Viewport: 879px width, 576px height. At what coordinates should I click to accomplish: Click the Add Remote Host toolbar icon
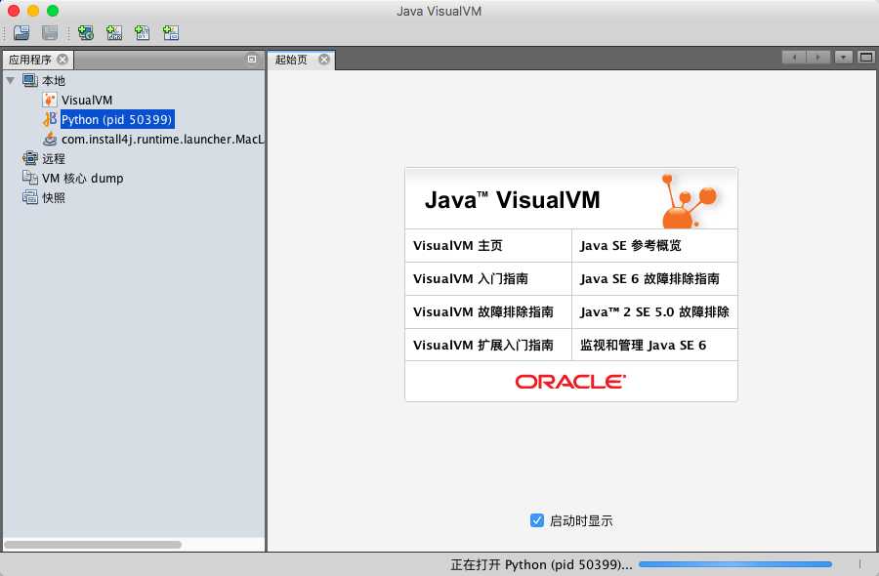point(86,33)
